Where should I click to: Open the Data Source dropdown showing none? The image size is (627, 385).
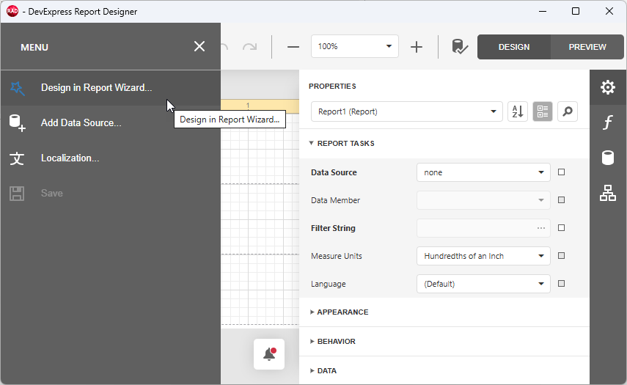[483, 172]
